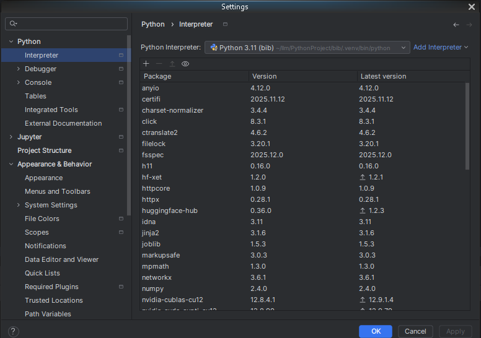Click the package list vertical scrollbar
This screenshot has height=338, width=481.
tap(467, 127)
